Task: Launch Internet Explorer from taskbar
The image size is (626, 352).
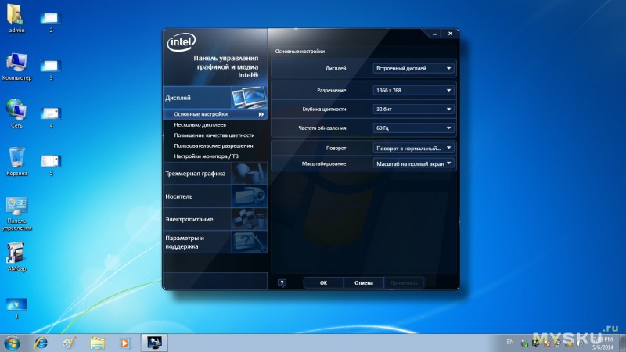Action: [41, 343]
